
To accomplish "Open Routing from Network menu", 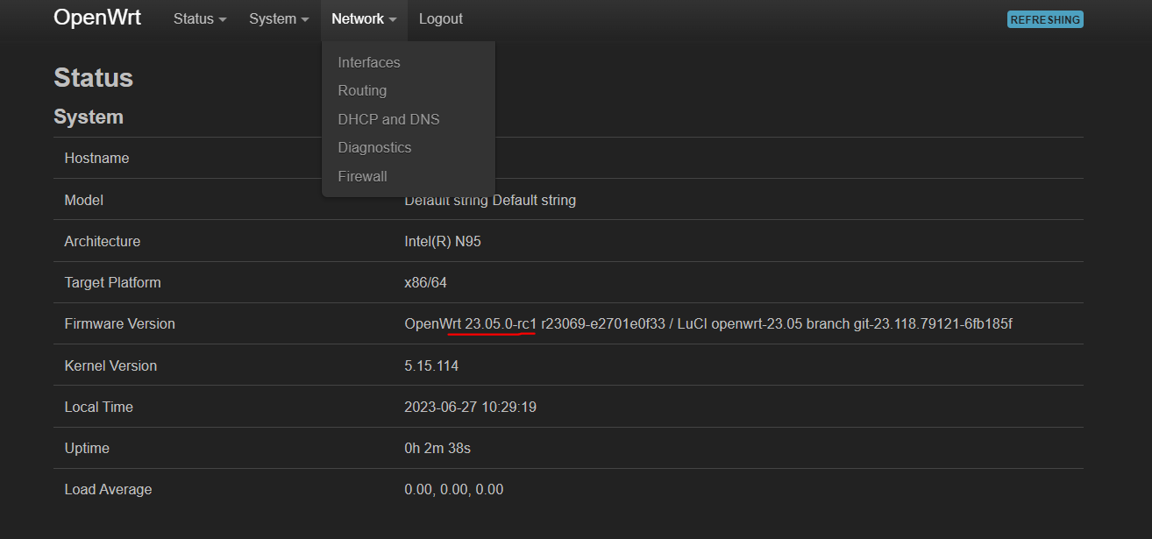I will coord(362,90).
